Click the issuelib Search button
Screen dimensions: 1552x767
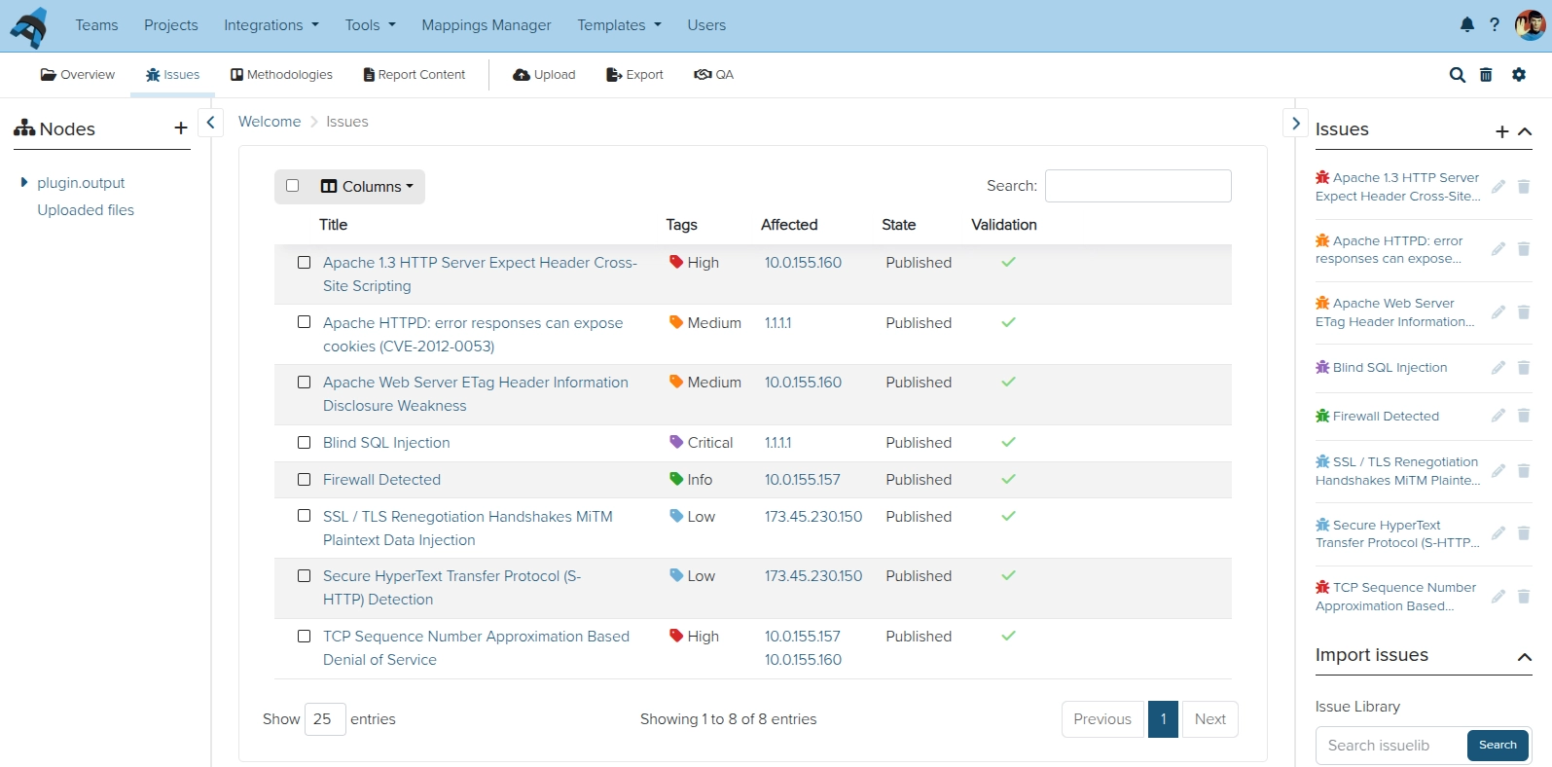coord(1498,746)
